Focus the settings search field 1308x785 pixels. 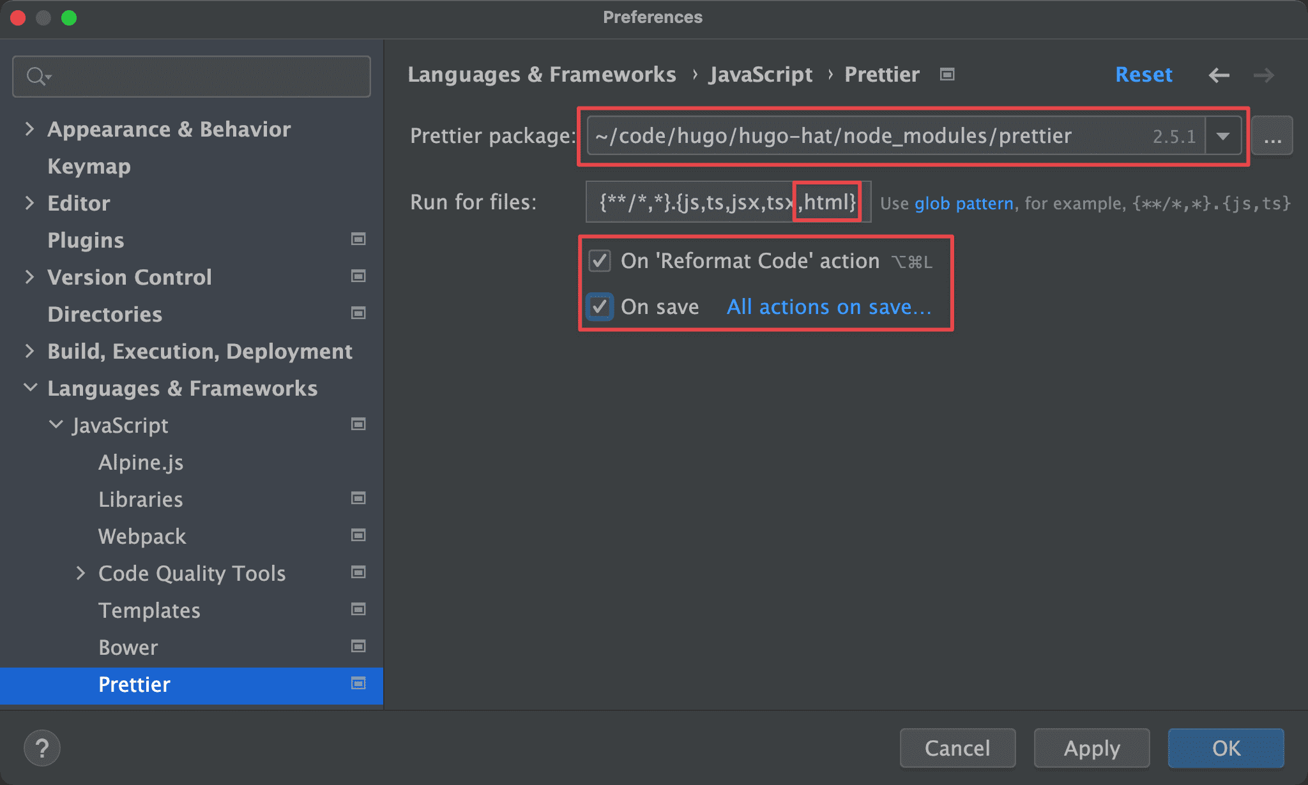(192, 77)
